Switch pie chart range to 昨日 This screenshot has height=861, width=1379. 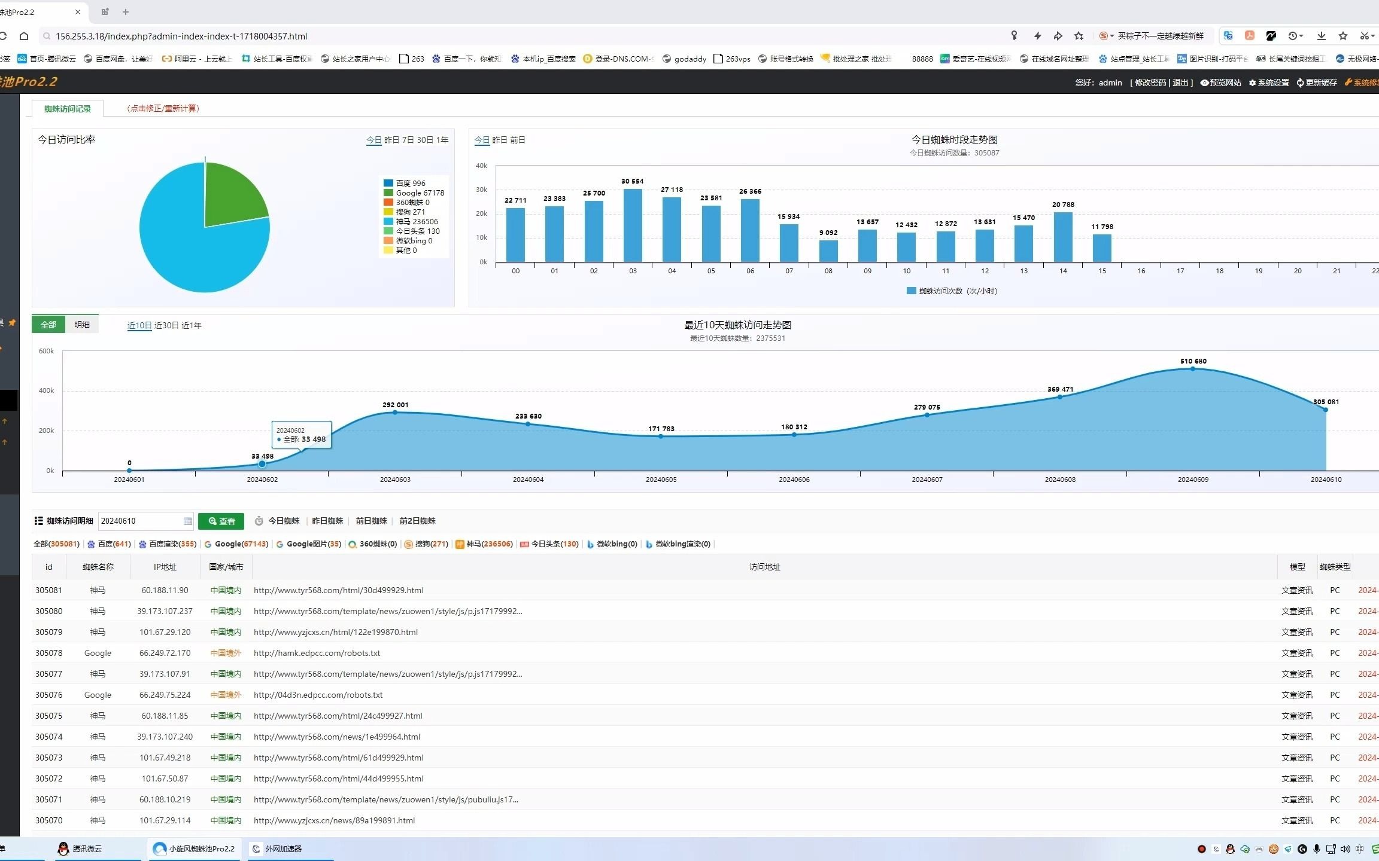[x=391, y=140]
